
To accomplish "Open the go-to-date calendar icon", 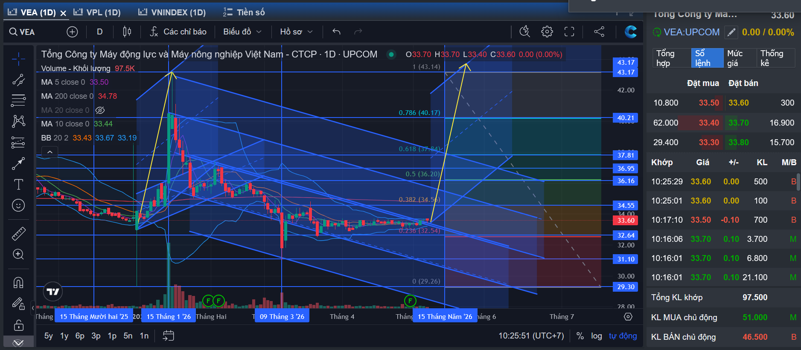I will point(169,336).
